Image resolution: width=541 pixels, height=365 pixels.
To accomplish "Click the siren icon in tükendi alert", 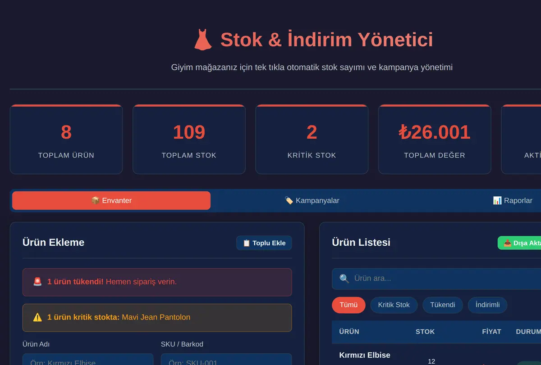I will pos(37,282).
